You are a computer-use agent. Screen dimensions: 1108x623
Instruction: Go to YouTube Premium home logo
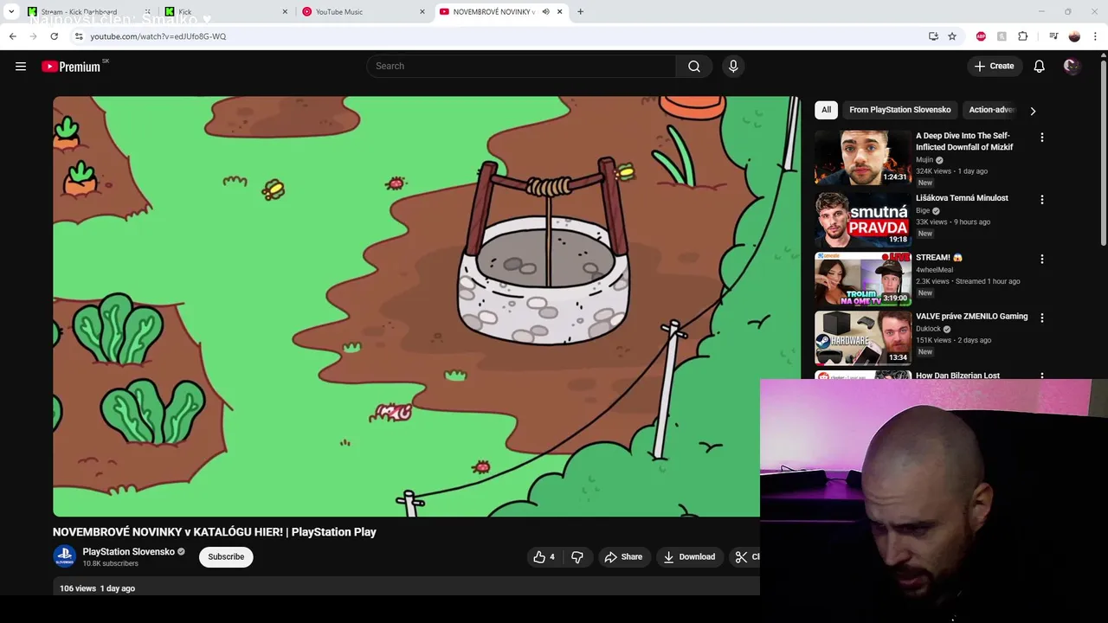(71, 67)
